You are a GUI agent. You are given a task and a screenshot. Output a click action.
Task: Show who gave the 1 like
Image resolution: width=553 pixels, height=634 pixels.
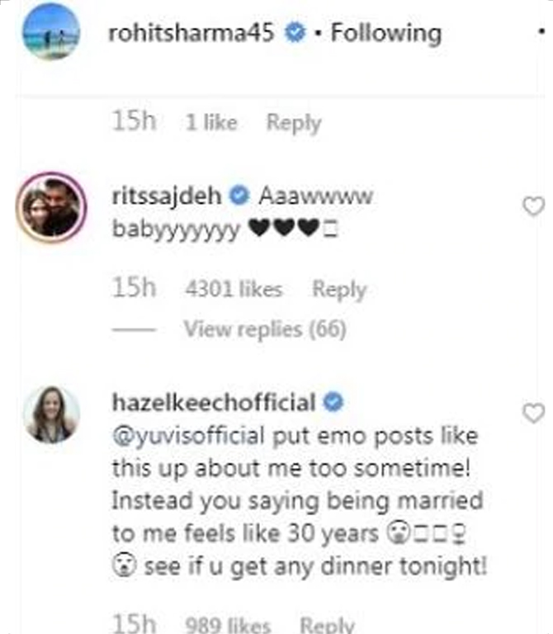211,123
